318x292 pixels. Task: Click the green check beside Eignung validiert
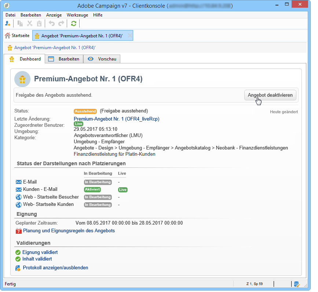click(x=18, y=252)
